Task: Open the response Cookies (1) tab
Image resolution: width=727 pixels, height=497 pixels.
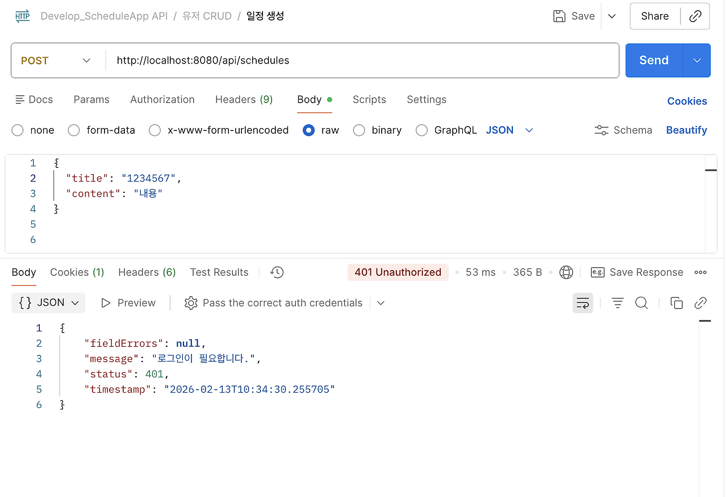Action: click(x=77, y=272)
